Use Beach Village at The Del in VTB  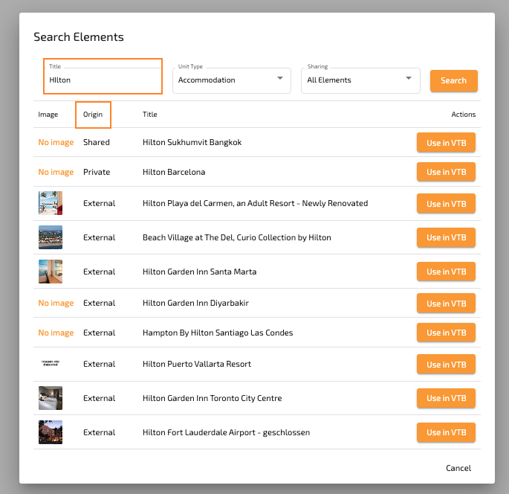[x=446, y=237]
